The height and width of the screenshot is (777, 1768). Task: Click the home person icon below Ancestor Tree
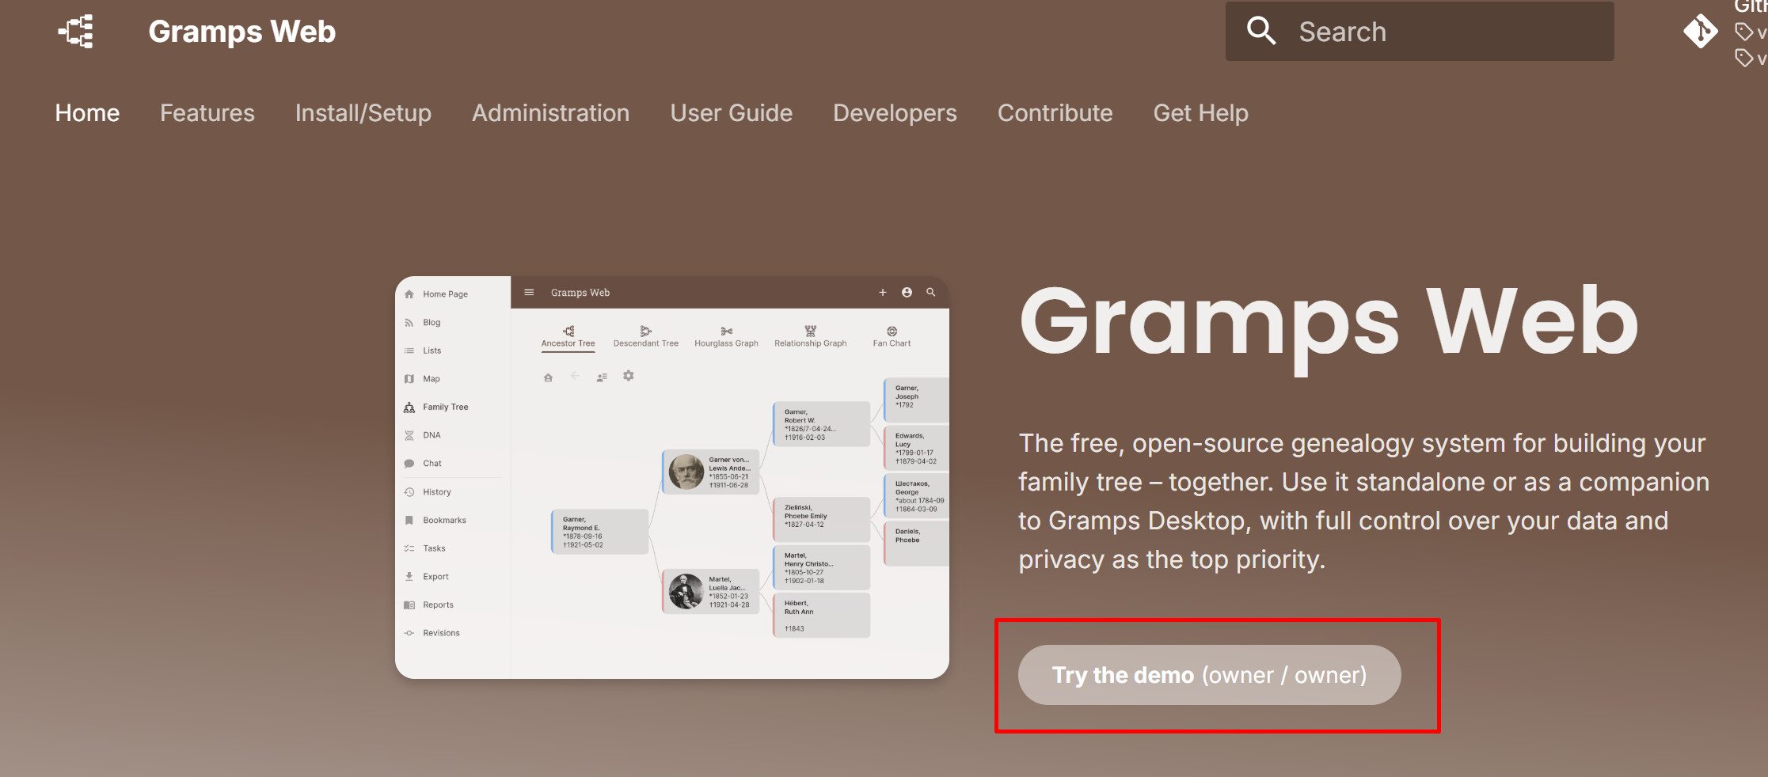[548, 377]
